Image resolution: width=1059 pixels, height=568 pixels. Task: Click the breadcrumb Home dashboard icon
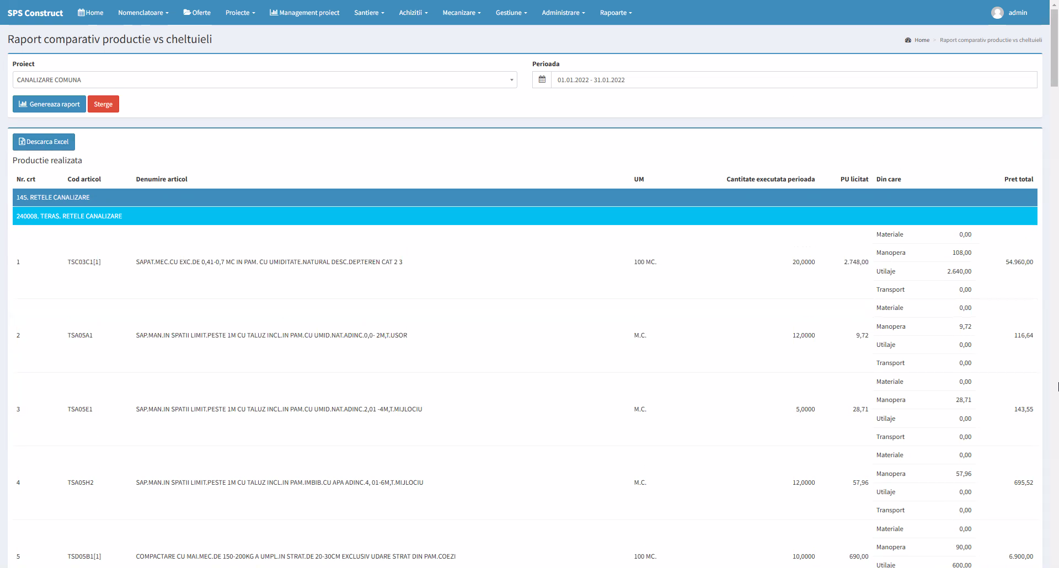click(908, 40)
